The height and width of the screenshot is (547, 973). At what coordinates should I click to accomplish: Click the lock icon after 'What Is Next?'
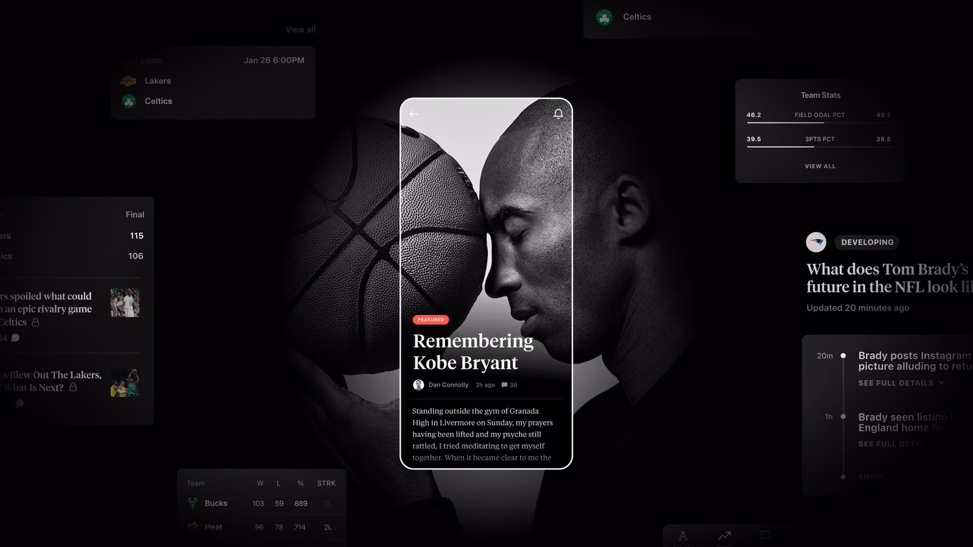pos(73,387)
